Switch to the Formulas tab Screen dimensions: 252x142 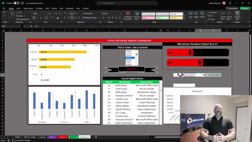[x=39, y=8]
